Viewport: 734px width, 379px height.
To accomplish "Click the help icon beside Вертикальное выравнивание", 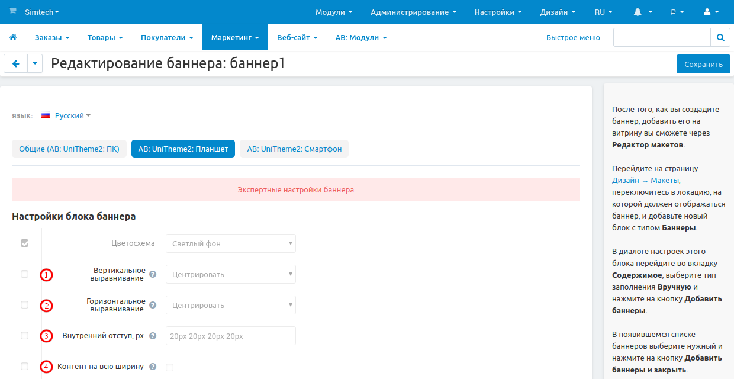I will (153, 274).
